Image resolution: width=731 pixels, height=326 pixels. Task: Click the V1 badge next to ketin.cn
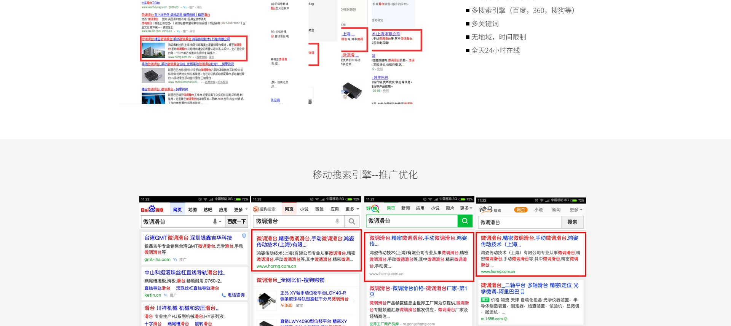[166, 295]
